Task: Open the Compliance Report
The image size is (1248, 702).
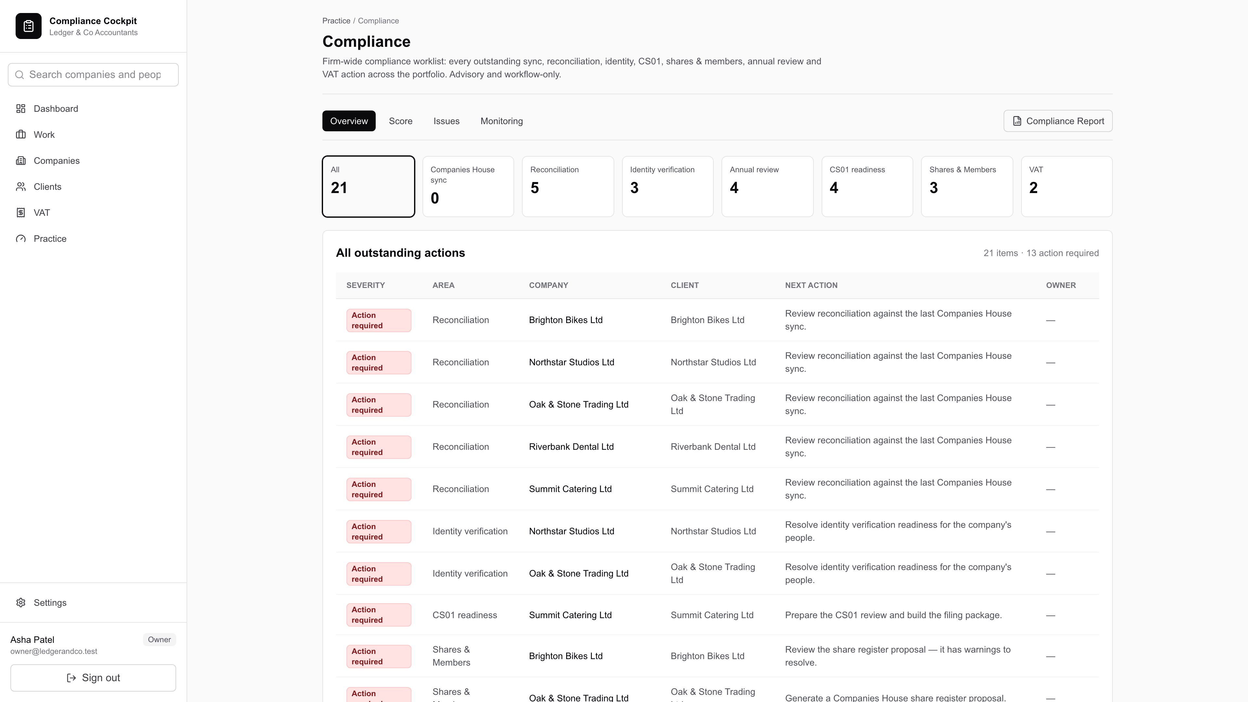Action: click(x=1058, y=121)
